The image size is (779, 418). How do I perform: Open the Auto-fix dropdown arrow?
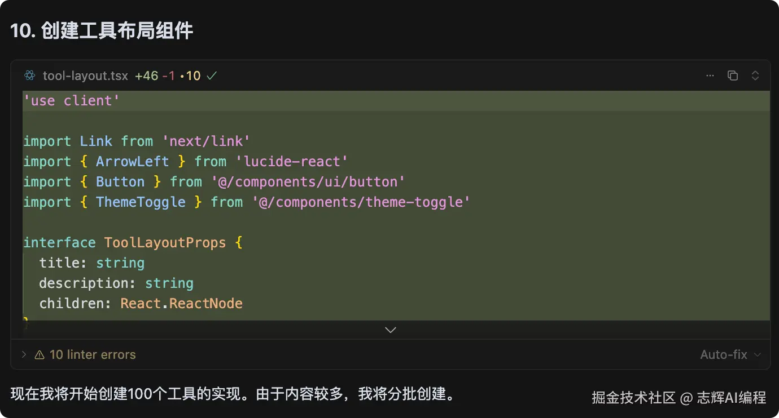pos(758,355)
